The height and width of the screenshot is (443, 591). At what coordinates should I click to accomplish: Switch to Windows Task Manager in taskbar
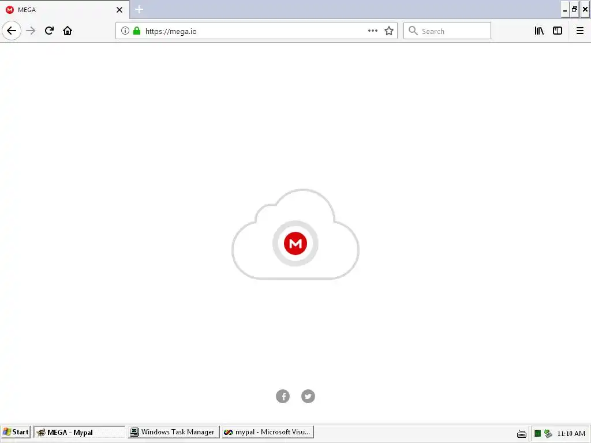point(173,432)
